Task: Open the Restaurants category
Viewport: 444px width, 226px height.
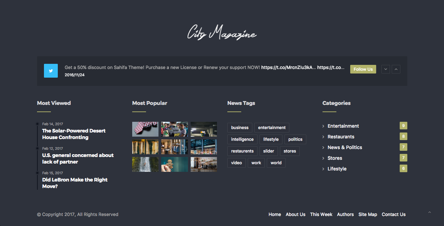Action: click(x=341, y=137)
